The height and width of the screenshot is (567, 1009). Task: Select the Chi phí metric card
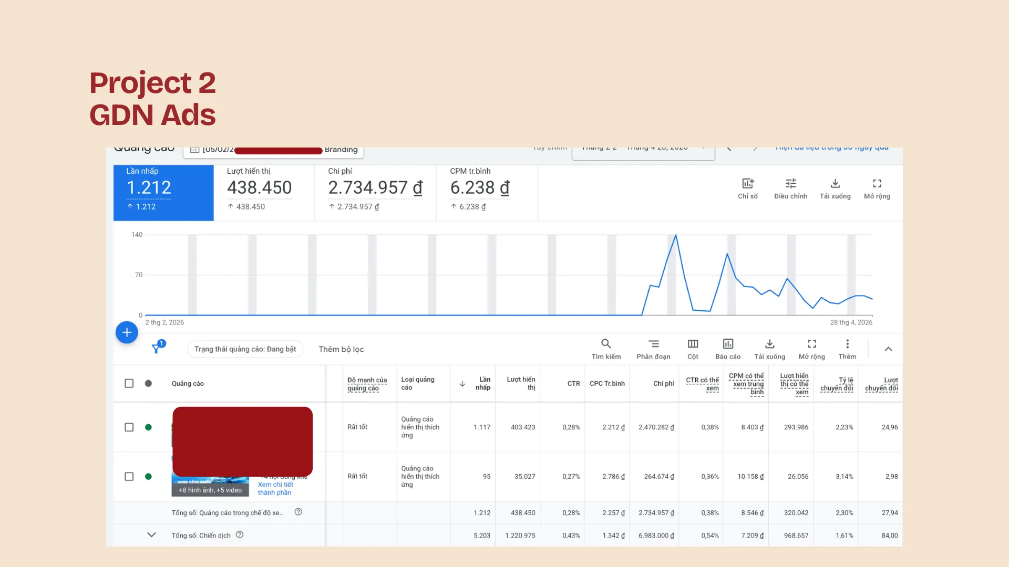click(x=375, y=193)
